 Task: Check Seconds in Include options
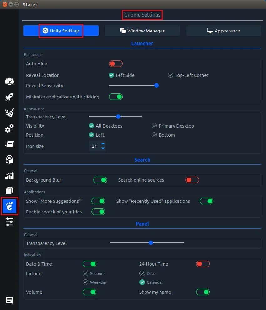pyautogui.click(x=94, y=273)
